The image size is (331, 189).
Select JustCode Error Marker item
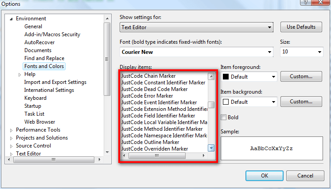click(147, 96)
